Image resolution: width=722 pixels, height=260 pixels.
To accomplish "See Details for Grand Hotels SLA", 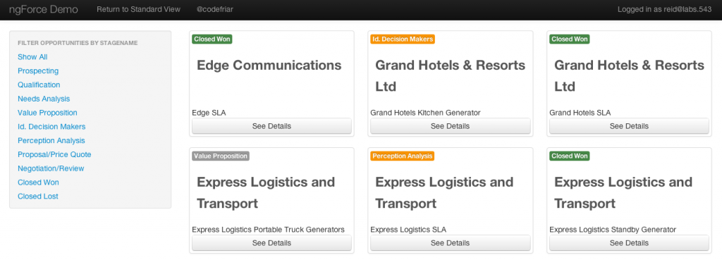I will tap(629, 126).
